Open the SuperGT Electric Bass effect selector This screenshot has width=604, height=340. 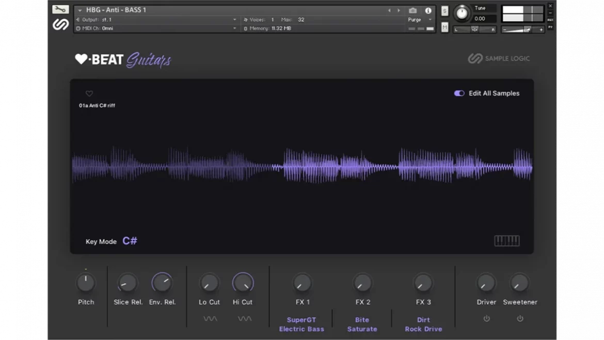[x=301, y=324]
